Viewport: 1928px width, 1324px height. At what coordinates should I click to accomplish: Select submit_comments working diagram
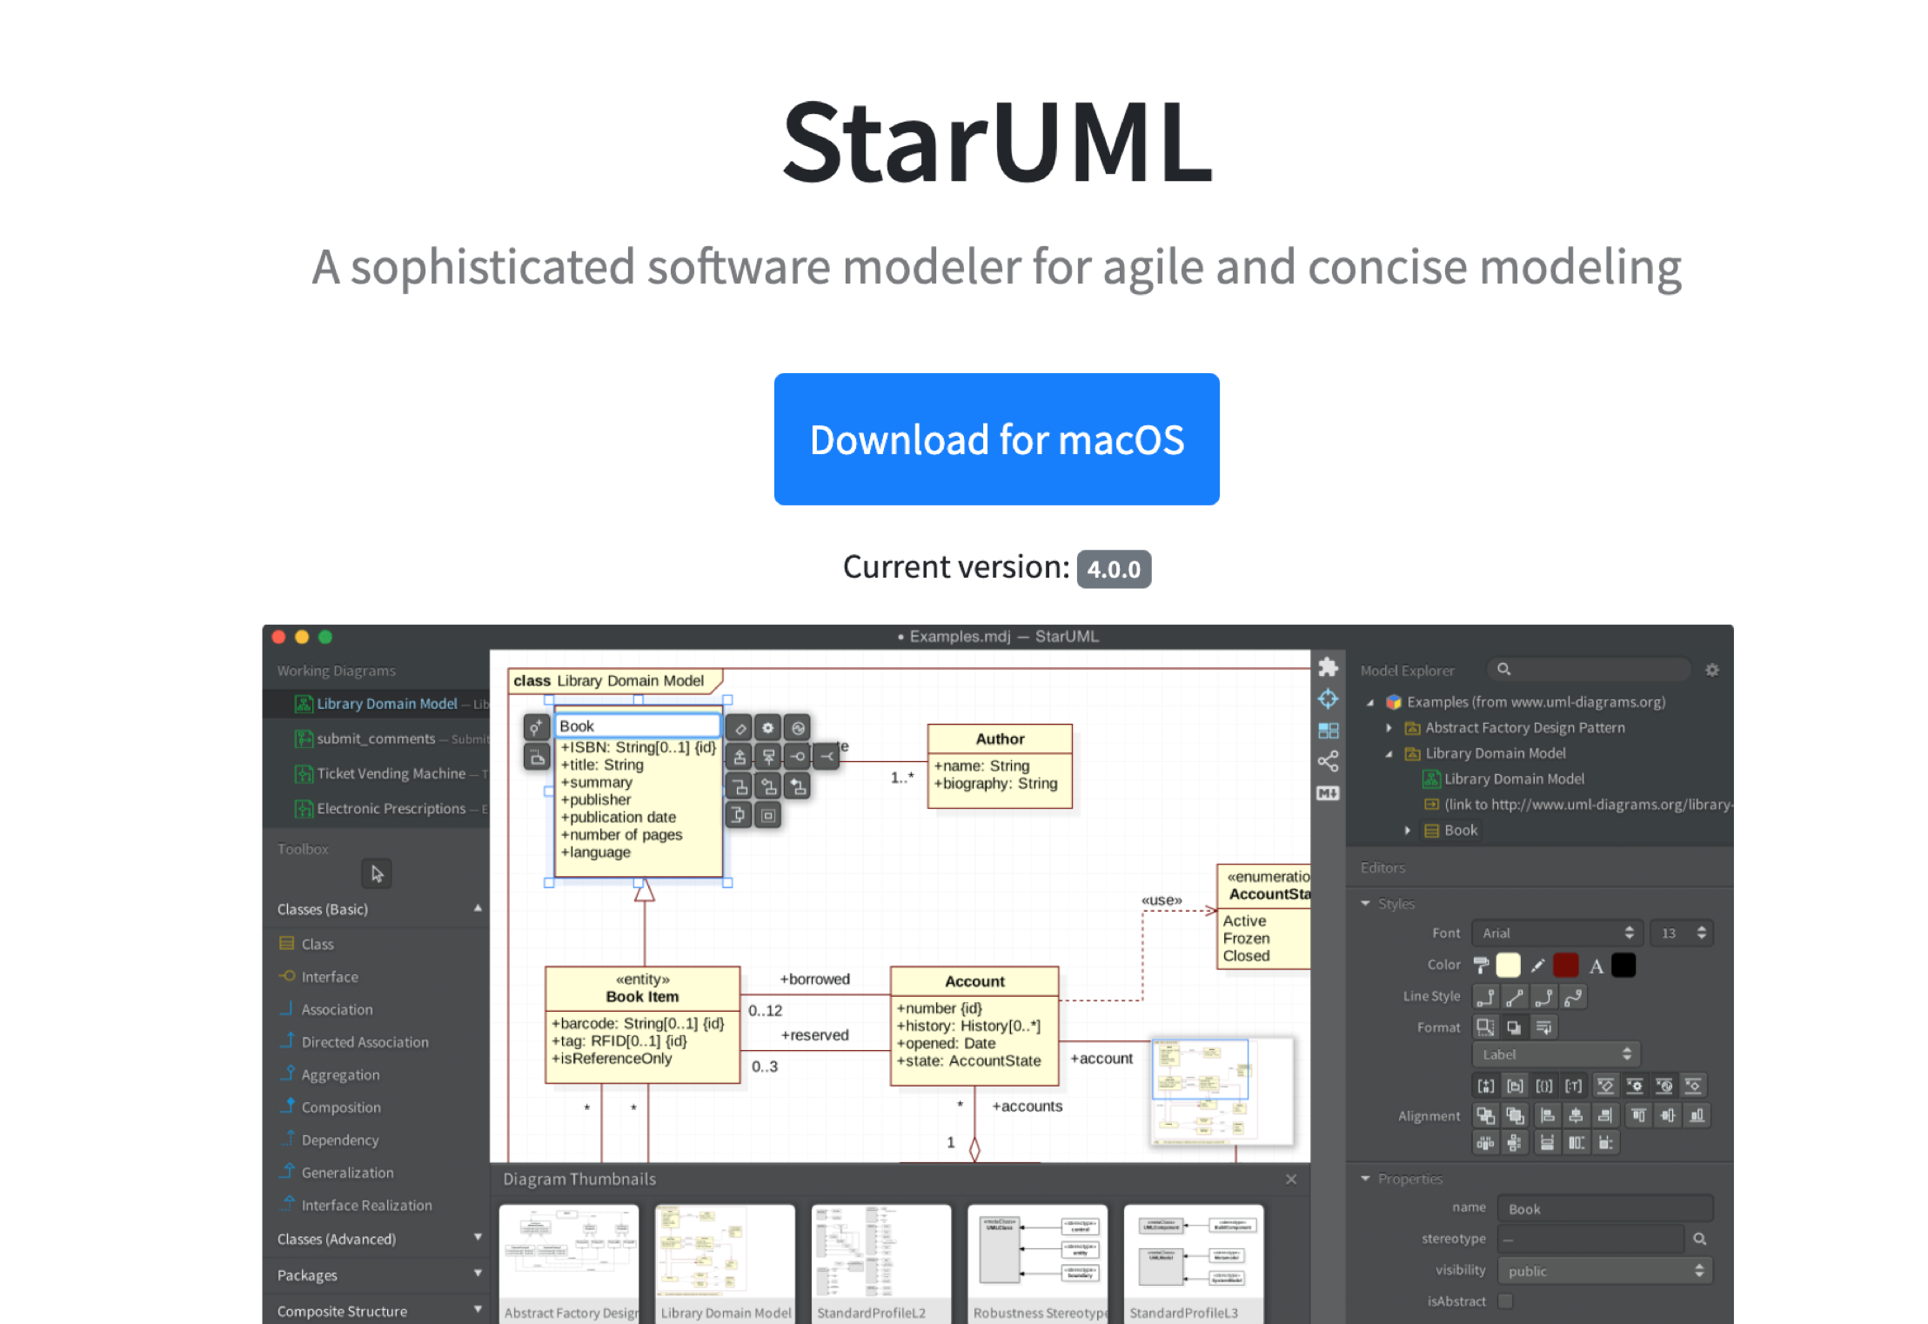tap(376, 739)
